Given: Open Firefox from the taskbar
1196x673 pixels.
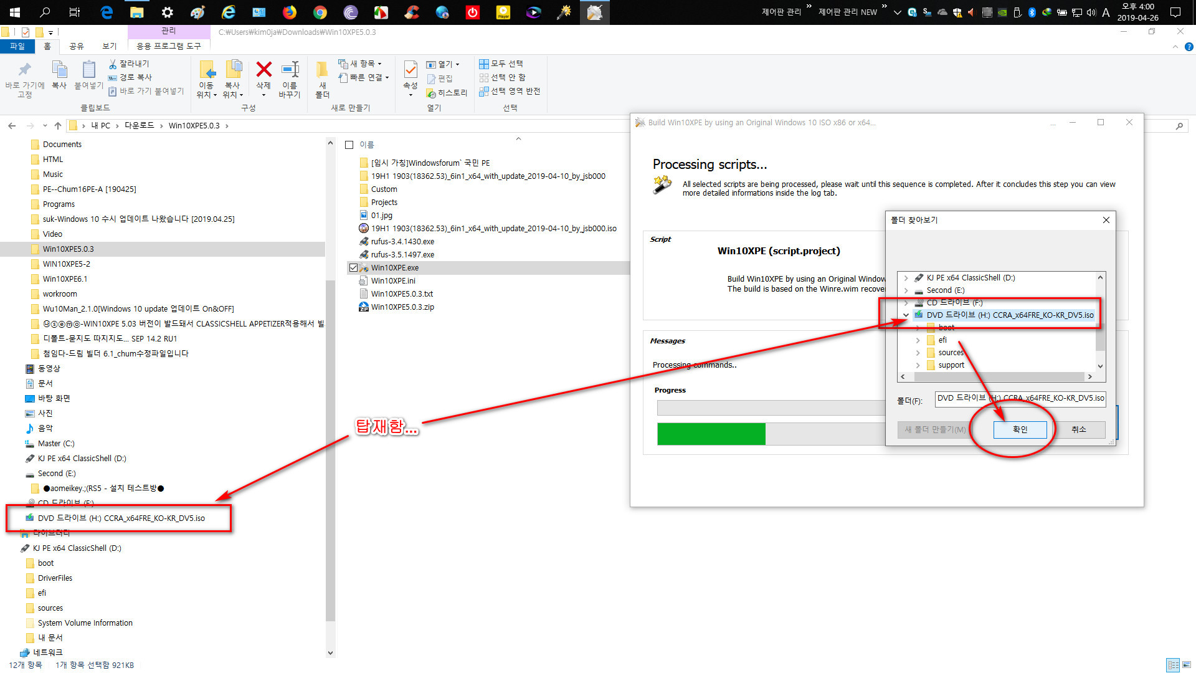Looking at the screenshot, I should [290, 12].
